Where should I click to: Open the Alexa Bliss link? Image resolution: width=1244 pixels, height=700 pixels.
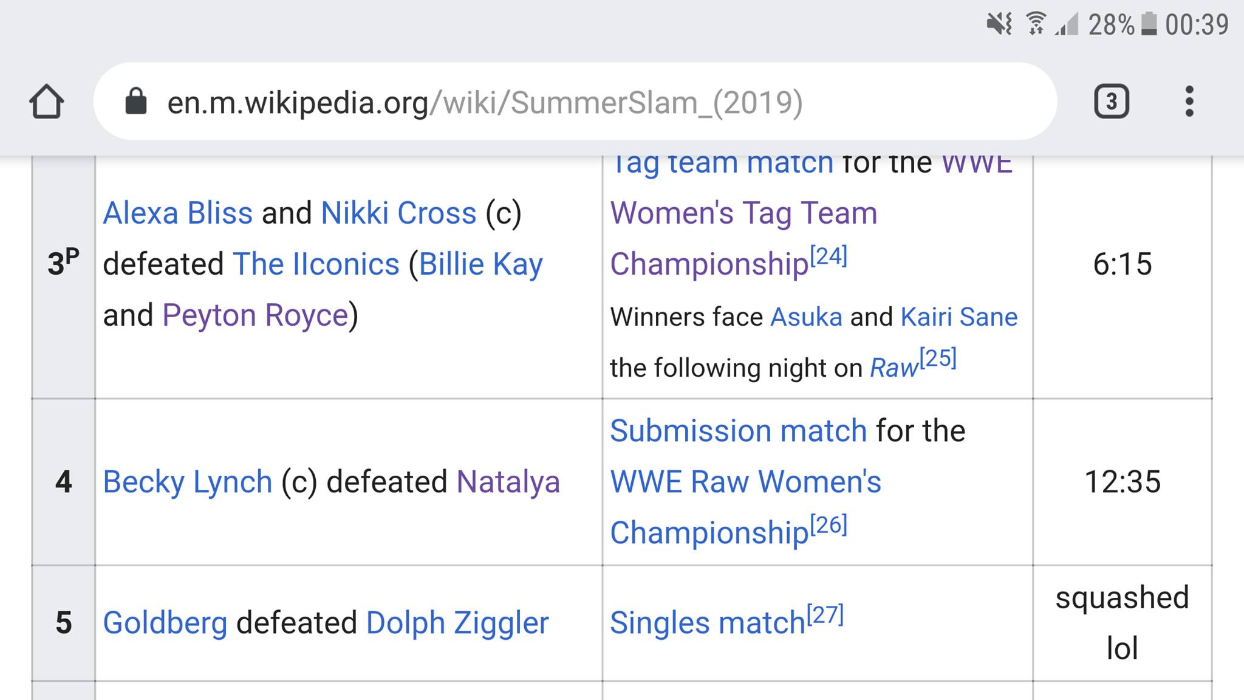click(x=177, y=213)
